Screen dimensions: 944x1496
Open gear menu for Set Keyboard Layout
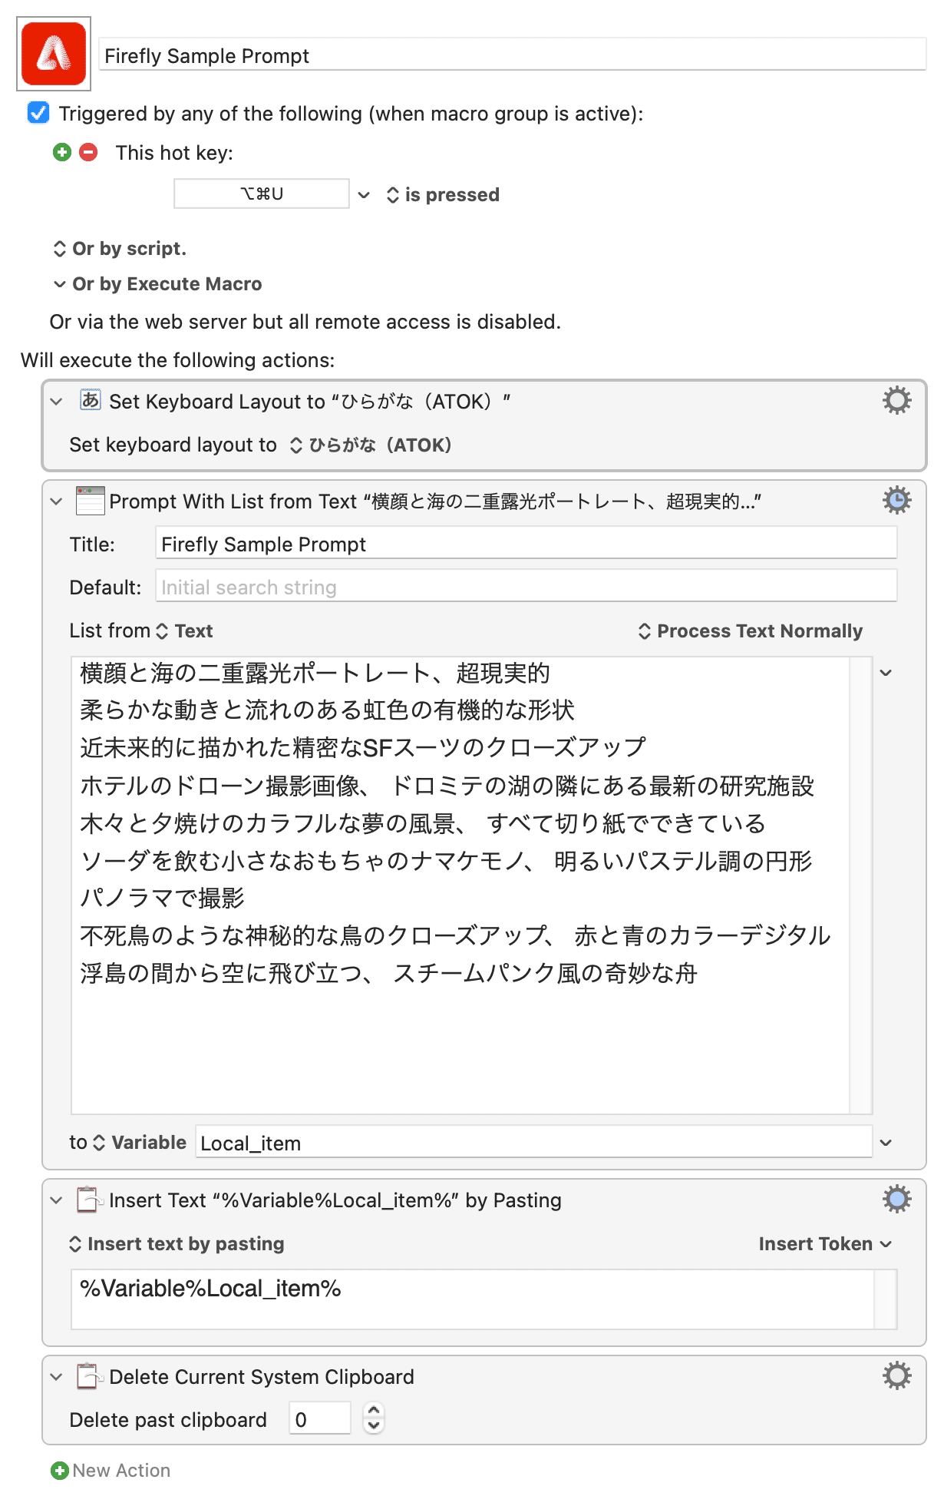[896, 400]
